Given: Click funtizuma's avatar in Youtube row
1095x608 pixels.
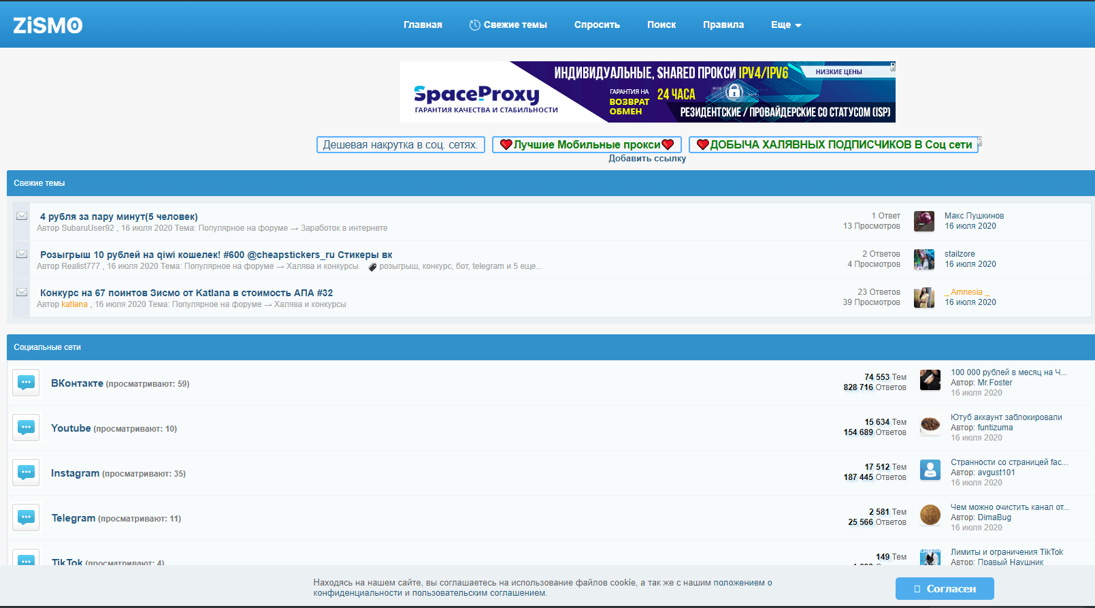Looking at the screenshot, I should pos(930,425).
